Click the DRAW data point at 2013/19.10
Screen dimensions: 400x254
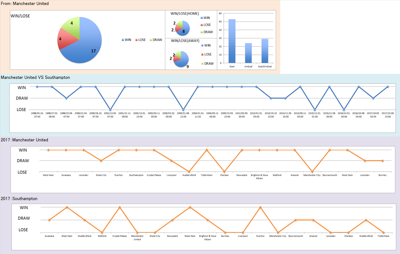[271, 98]
